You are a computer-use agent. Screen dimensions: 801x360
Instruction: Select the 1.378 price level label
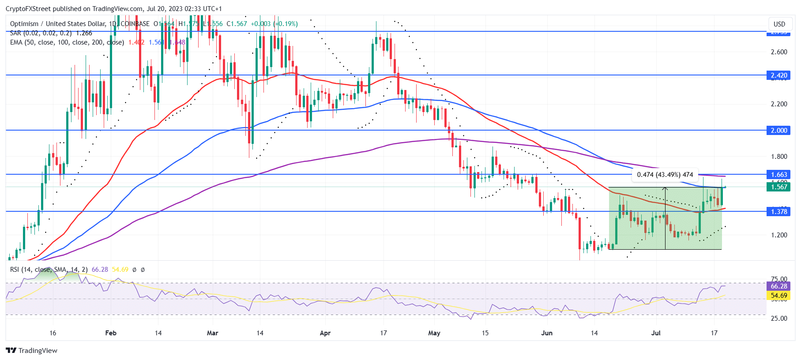(x=779, y=211)
